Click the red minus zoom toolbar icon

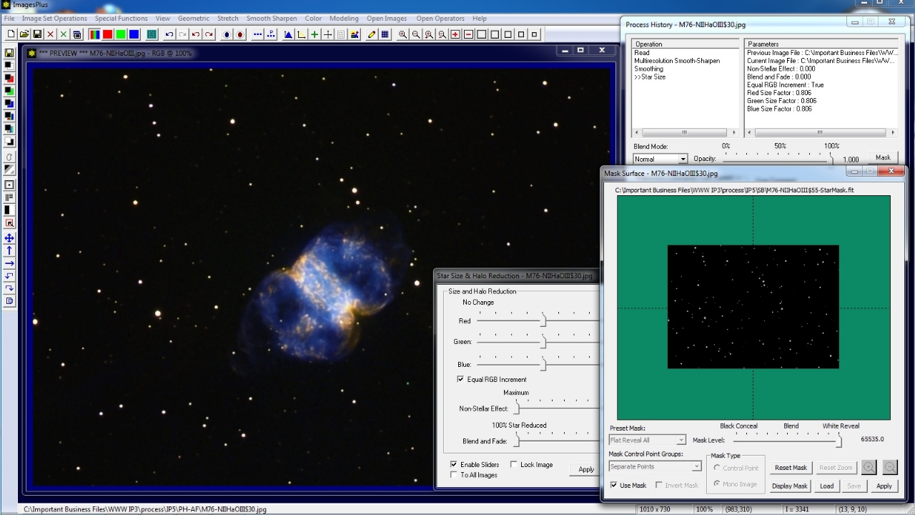(x=469, y=34)
